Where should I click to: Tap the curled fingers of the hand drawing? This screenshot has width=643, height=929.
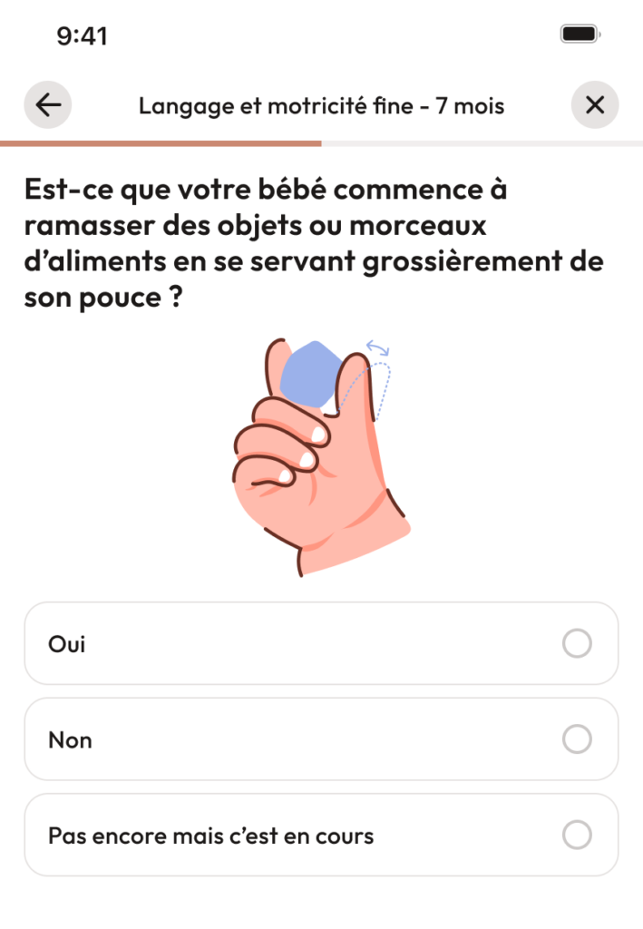[x=281, y=445]
